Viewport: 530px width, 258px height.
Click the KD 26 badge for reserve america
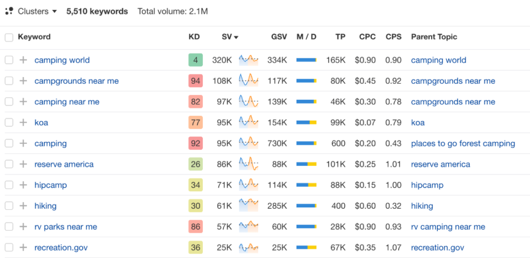click(x=195, y=164)
